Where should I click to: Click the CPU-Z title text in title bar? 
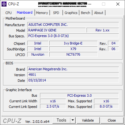pos(14,4)
